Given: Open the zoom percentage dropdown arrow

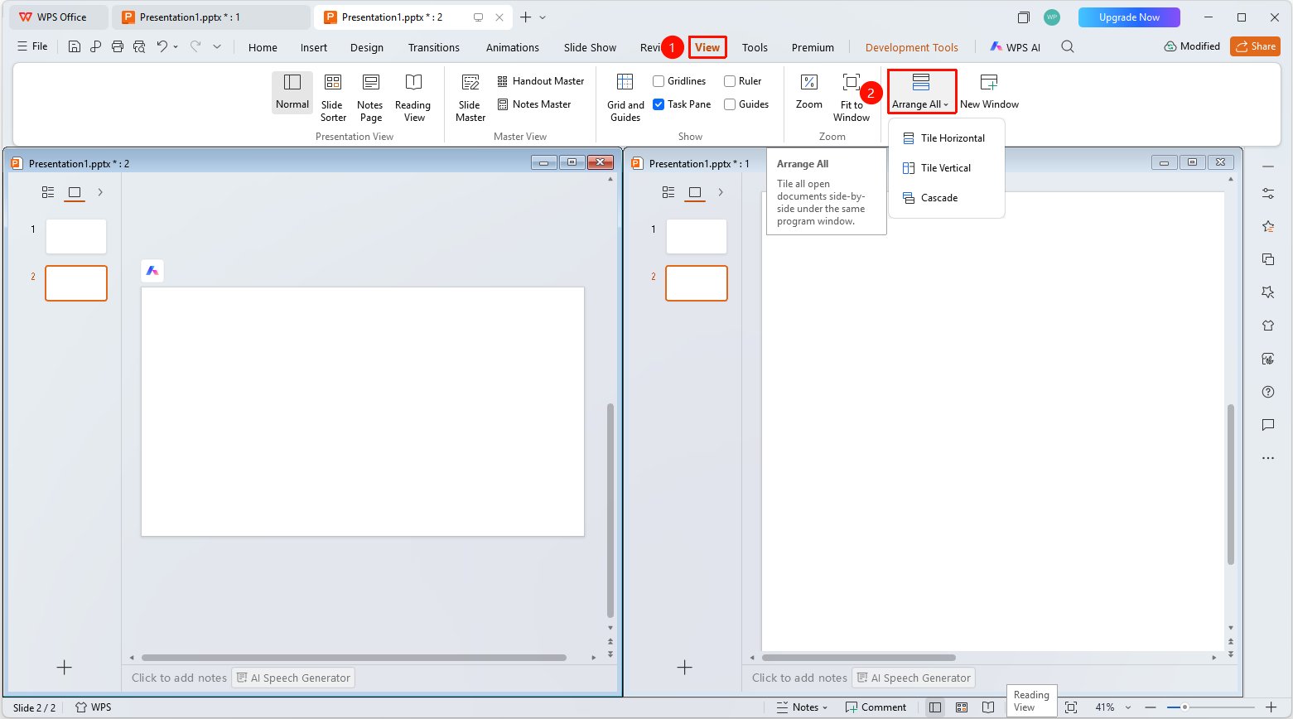Looking at the screenshot, I should click(1128, 707).
